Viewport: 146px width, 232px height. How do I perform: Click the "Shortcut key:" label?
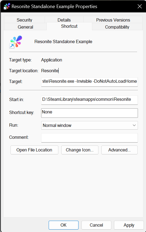pos(22,112)
